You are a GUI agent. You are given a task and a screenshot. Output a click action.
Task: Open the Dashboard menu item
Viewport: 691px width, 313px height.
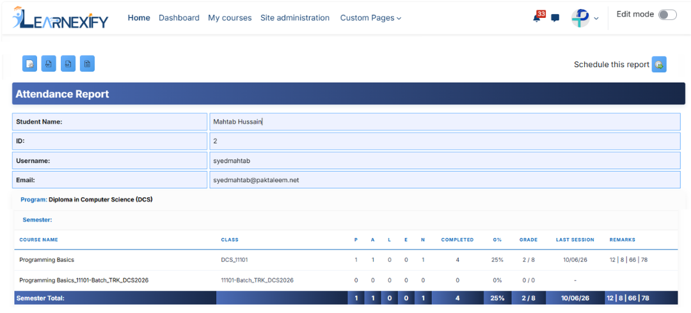(179, 18)
